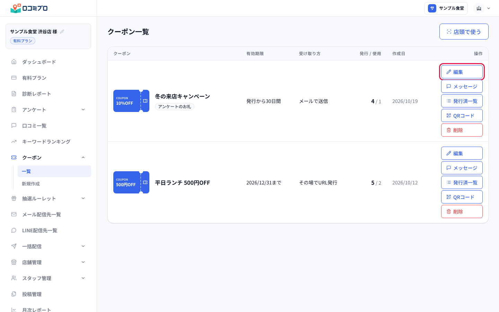Collapse the クーポン menu
The height and width of the screenshot is (312, 499).
tap(83, 157)
